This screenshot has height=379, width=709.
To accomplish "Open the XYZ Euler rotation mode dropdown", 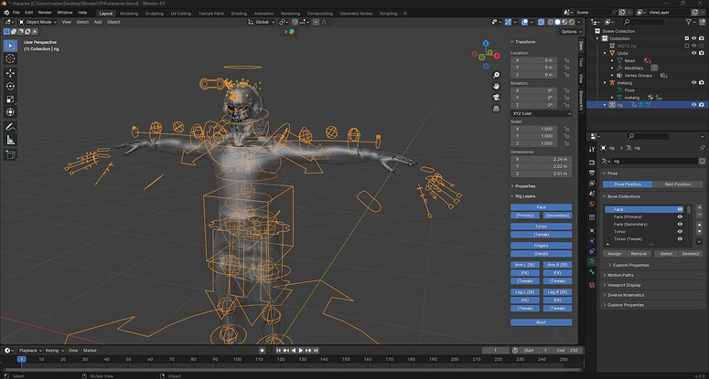I will [x=542, y=113].
